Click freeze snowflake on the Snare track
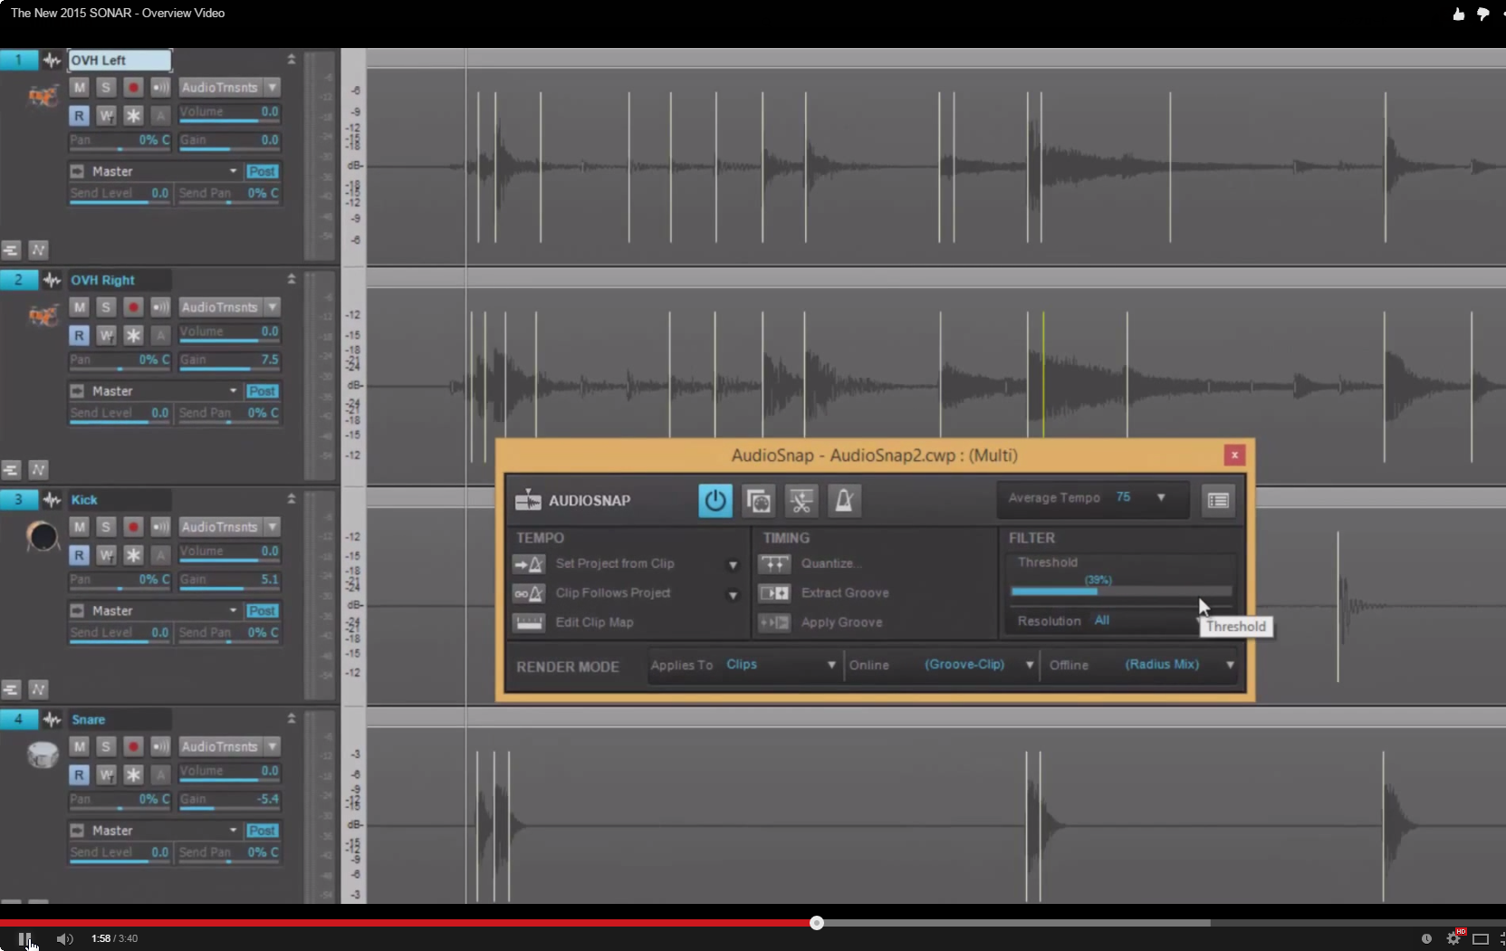The width and height of the screenshot is (1506, 951). (133, 774)
